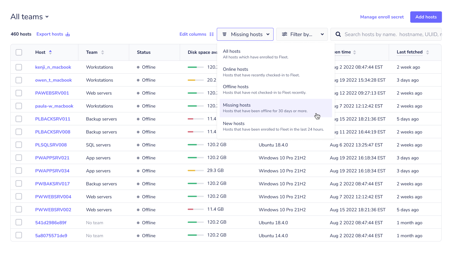Choose Missing hosts option in list
Screen dimensions: 450x253
point(276,108)
